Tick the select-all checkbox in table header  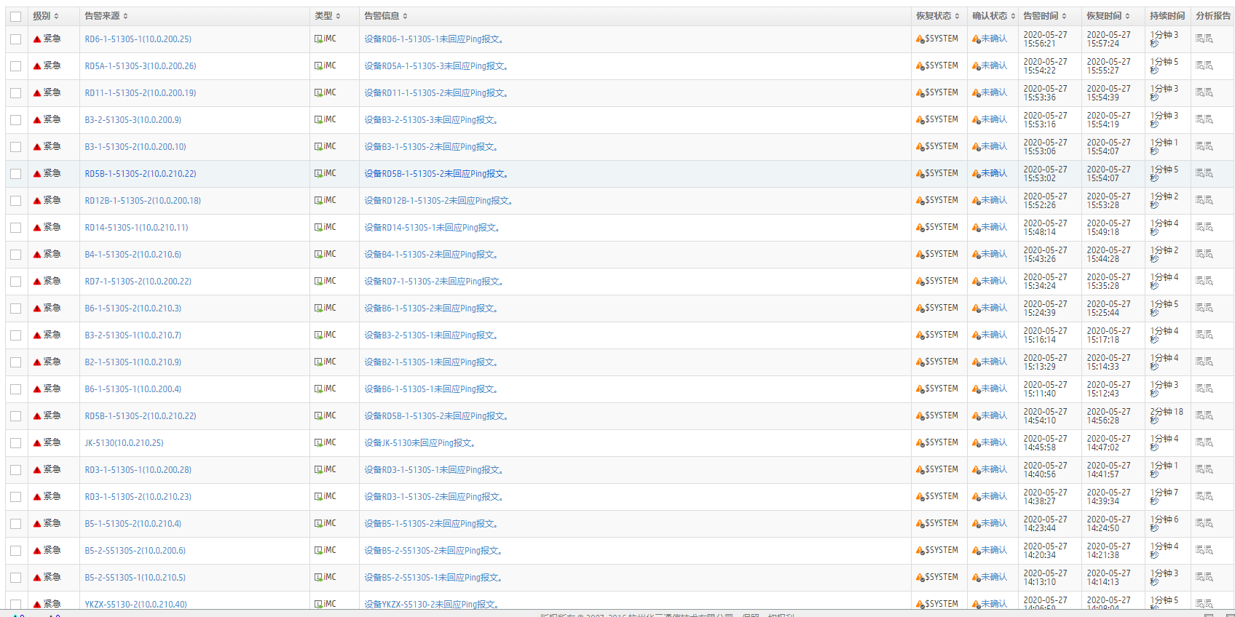(x=15, y=16)
